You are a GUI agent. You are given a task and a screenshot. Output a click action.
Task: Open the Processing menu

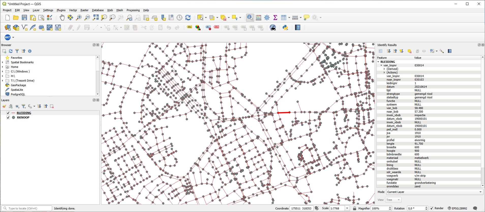[x=133, y=10]
